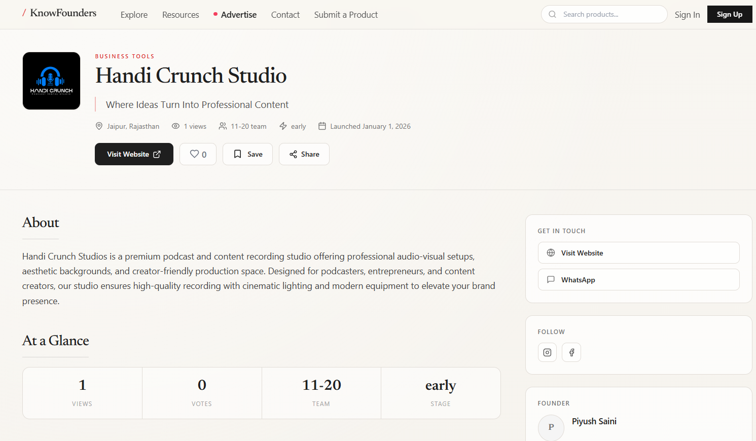Click the Handi Crunch Studio title
This screenshot has height=441, width=756.
(x=191, y=76)
